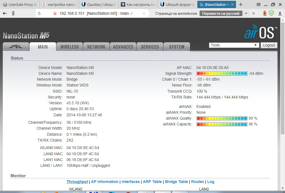Screen dimensions: 285x193
Task: Click the MAIN tab
Action: click(43, 47)
